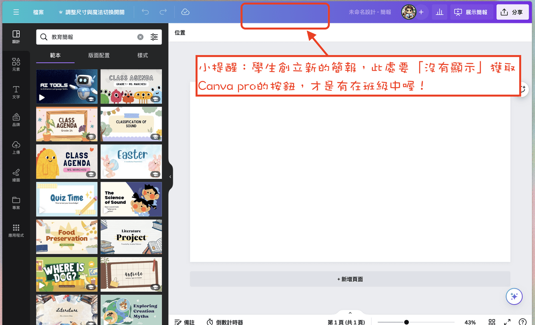
Task: Open the 上傳 panel to upload files
Action: point(16,147)
